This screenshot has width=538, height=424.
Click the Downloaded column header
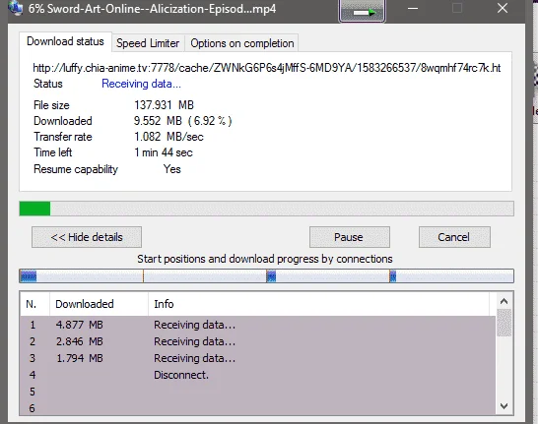[99, 304]
